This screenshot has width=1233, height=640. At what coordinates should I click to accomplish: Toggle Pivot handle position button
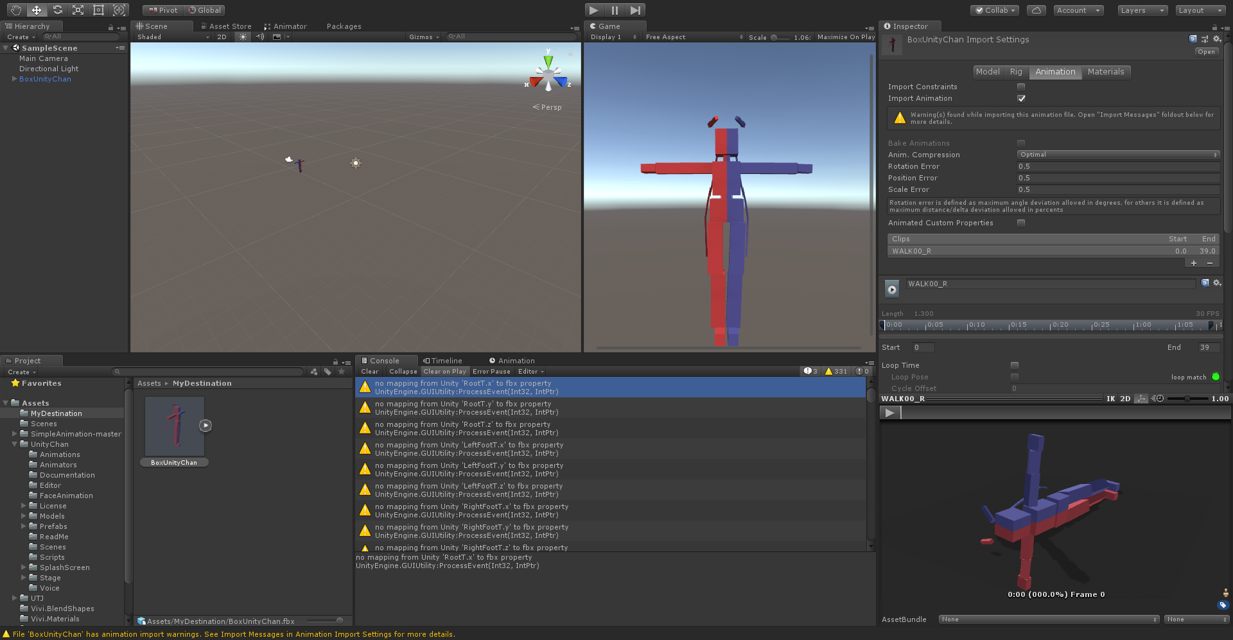click(x=163, y=10)
